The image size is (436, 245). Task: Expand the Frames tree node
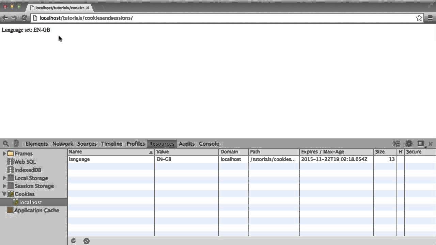4,153
